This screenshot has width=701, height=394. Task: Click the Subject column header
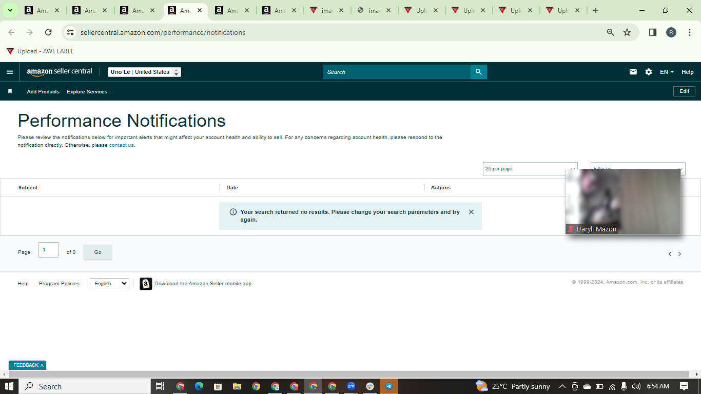pyautogui.click(x=28, y=188)
